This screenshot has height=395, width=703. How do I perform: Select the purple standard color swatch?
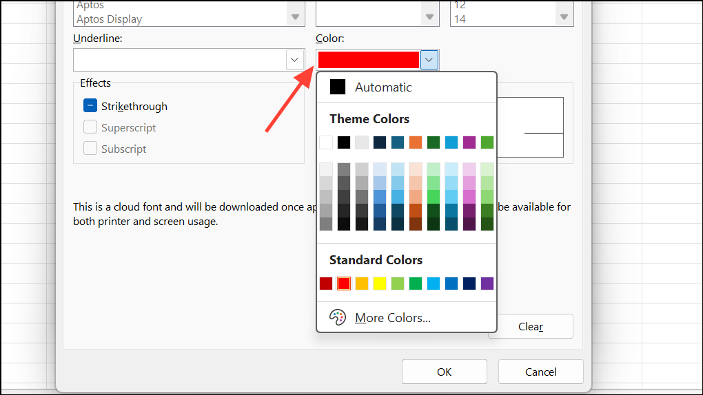[x=487, y=284]
